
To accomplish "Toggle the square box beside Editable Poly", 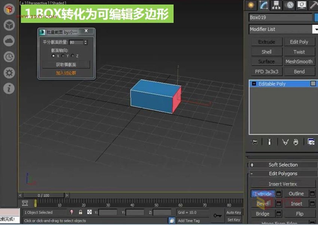I will point(313,83).
